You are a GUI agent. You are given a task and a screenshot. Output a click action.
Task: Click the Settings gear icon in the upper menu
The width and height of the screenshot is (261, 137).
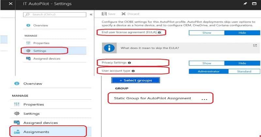[28, 51]
